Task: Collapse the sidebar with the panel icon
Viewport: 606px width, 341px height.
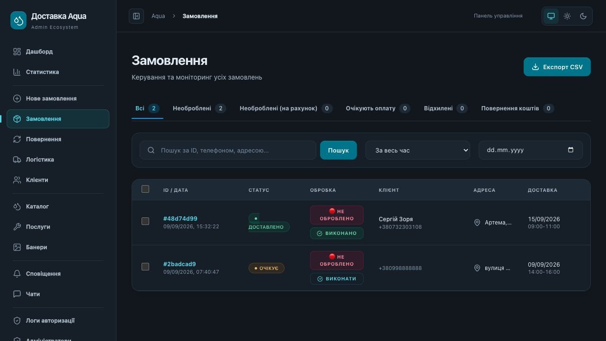Action: point(136,16)
